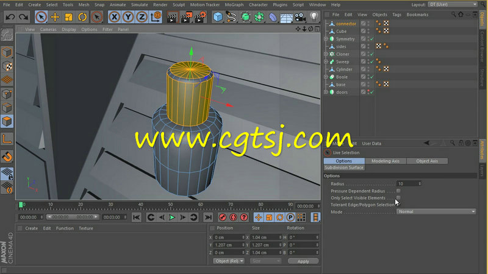The height and width of the screenshot is (274, 488).
Task: Add a light object
Action: click(314, 16)
